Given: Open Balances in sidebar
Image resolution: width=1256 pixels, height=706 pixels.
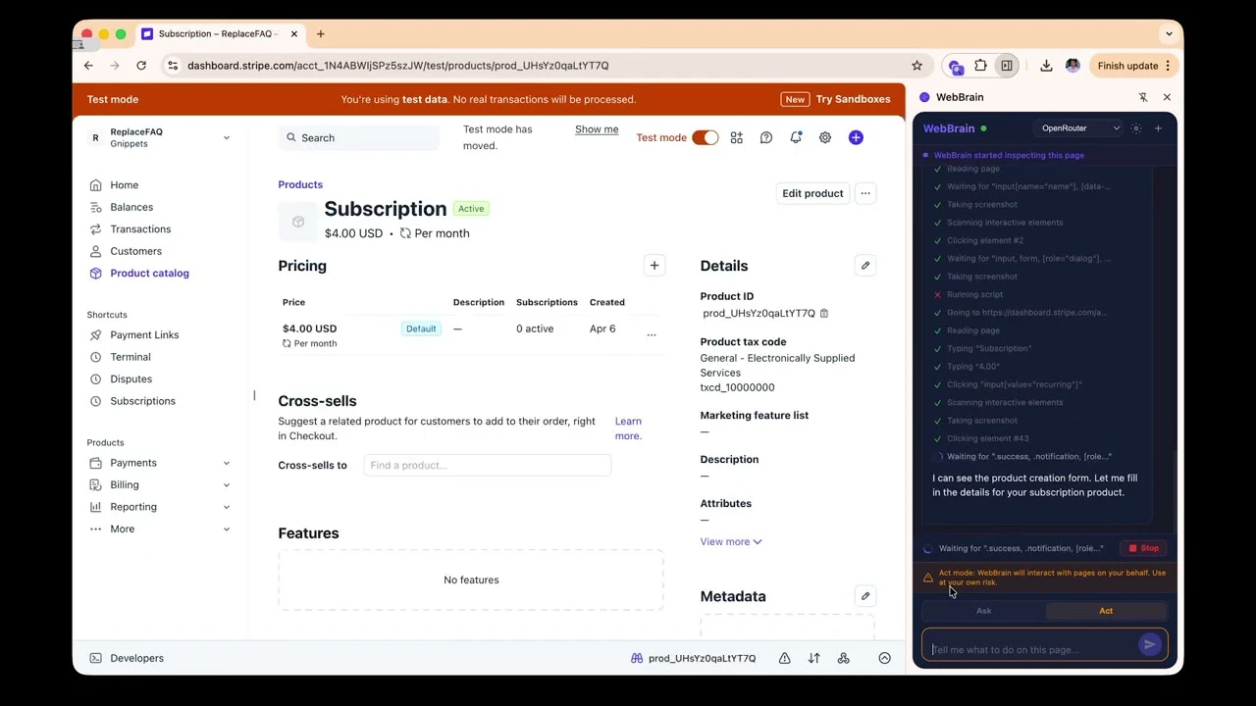Looking at the screenshot, I should [131, 207].
